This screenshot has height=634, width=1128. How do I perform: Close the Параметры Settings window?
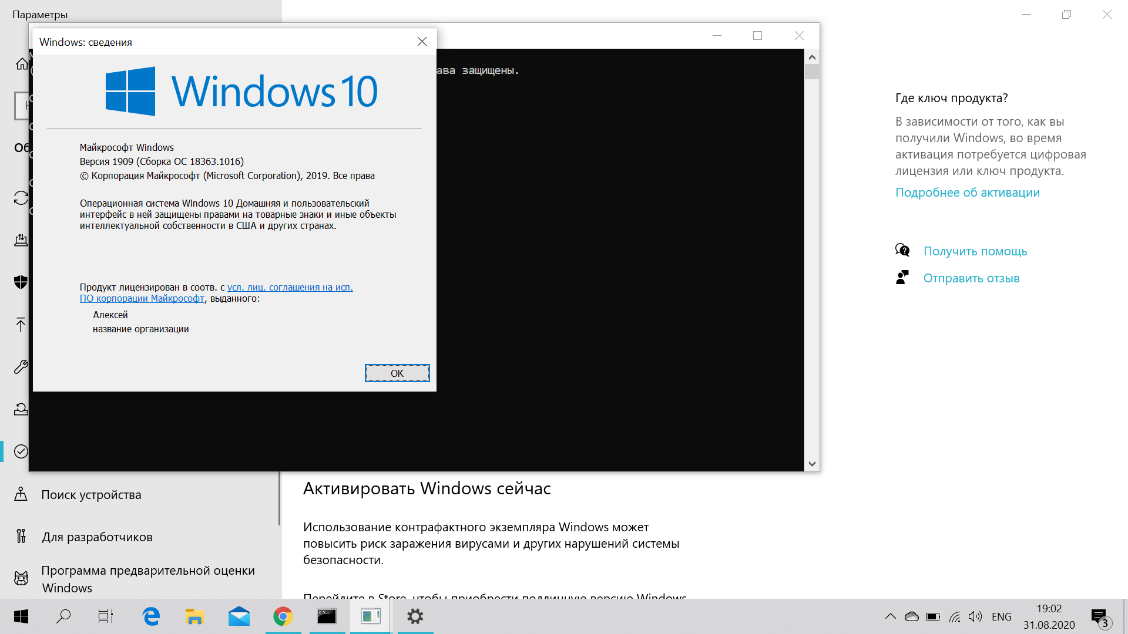click(x=1107, y=15)
